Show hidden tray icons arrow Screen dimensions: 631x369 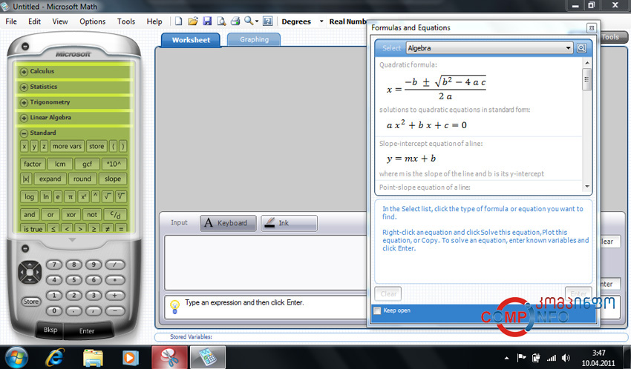pos(507,358)
